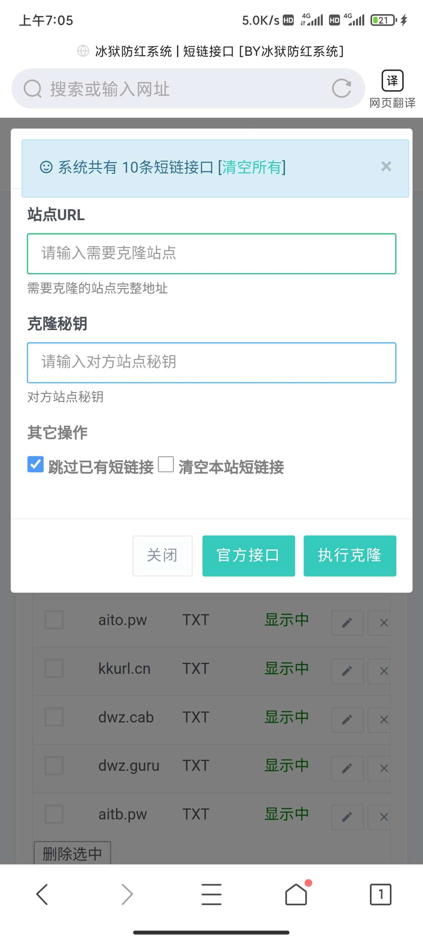Go to browser home screen

(296, 894)
